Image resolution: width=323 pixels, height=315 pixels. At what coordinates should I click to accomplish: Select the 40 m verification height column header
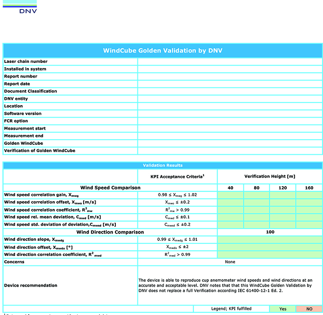tap(230, 188)
